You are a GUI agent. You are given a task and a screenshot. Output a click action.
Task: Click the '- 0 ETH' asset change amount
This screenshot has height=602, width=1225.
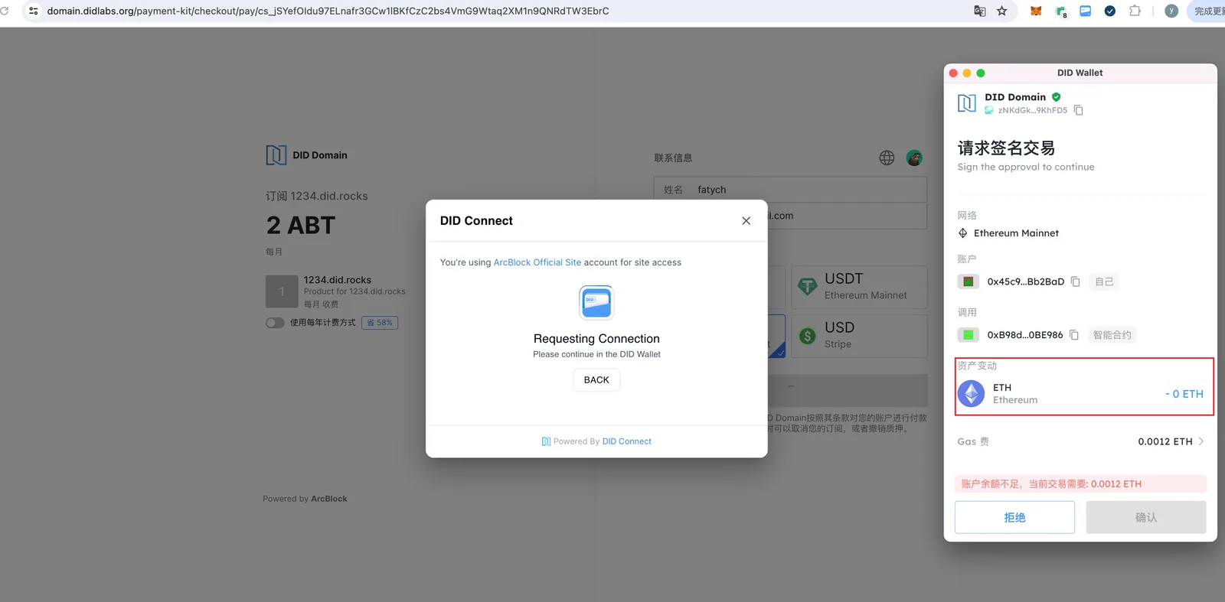1184,394
